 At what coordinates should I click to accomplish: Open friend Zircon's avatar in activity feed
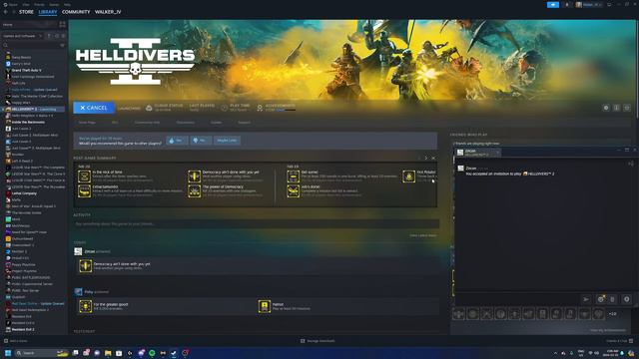tap(78, 251)
